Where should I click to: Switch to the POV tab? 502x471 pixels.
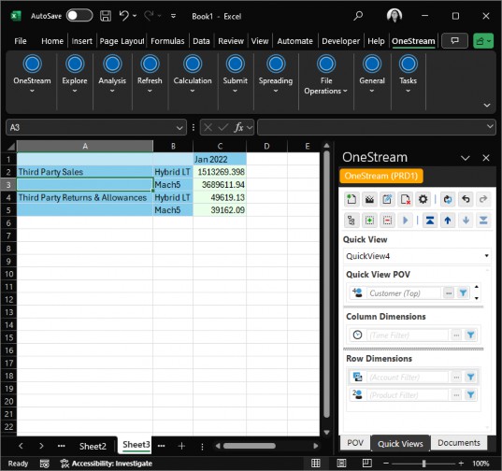pos(355,443)
